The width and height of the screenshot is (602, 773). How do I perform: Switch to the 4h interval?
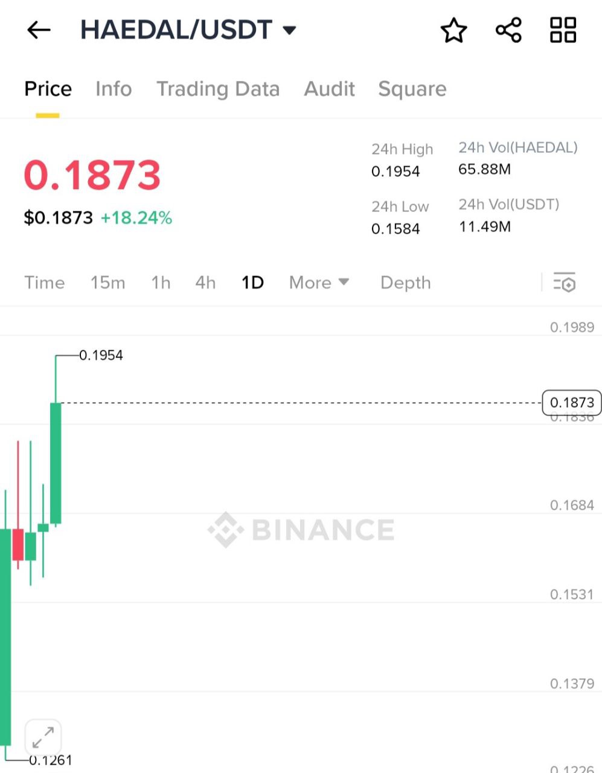(205, 283)
